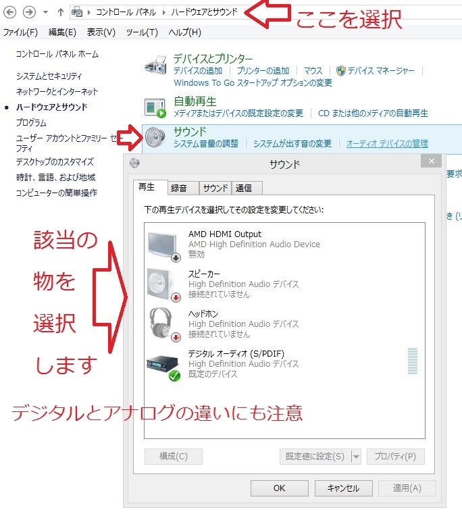Click the Devices and Printers icon
The width and height of the screenshot is (462, 512).
(156, 65)
